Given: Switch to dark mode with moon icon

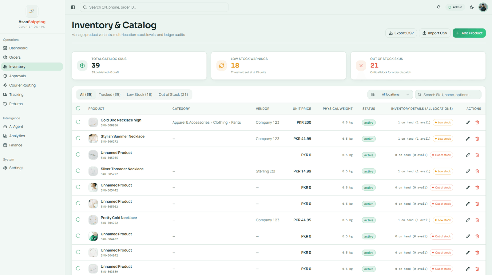Looking at the screenshot, I should 472,7.
